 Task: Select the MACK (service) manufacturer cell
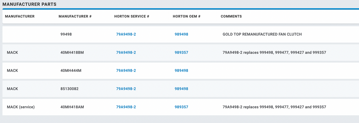tap(21, 107)
